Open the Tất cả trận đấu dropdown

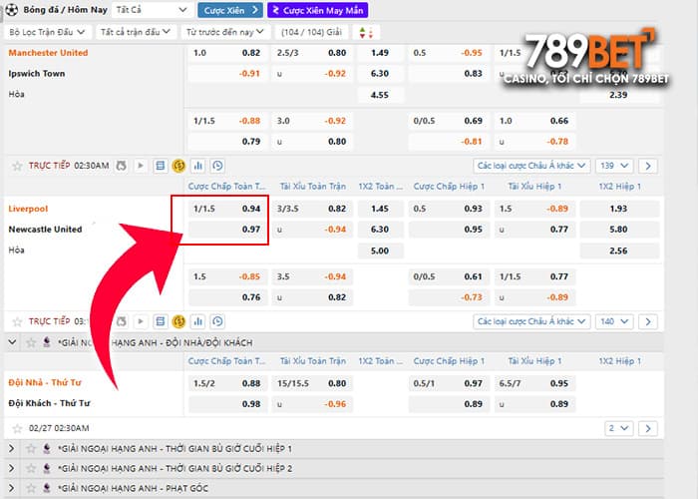click(x=136, y=32)
